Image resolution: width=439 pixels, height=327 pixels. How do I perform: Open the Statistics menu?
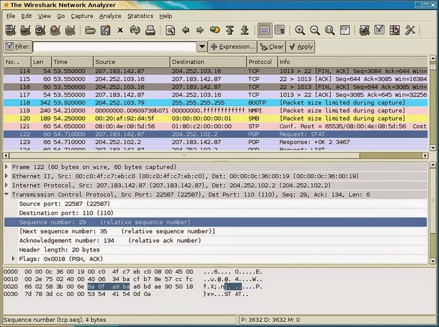(x=140, y=16)
